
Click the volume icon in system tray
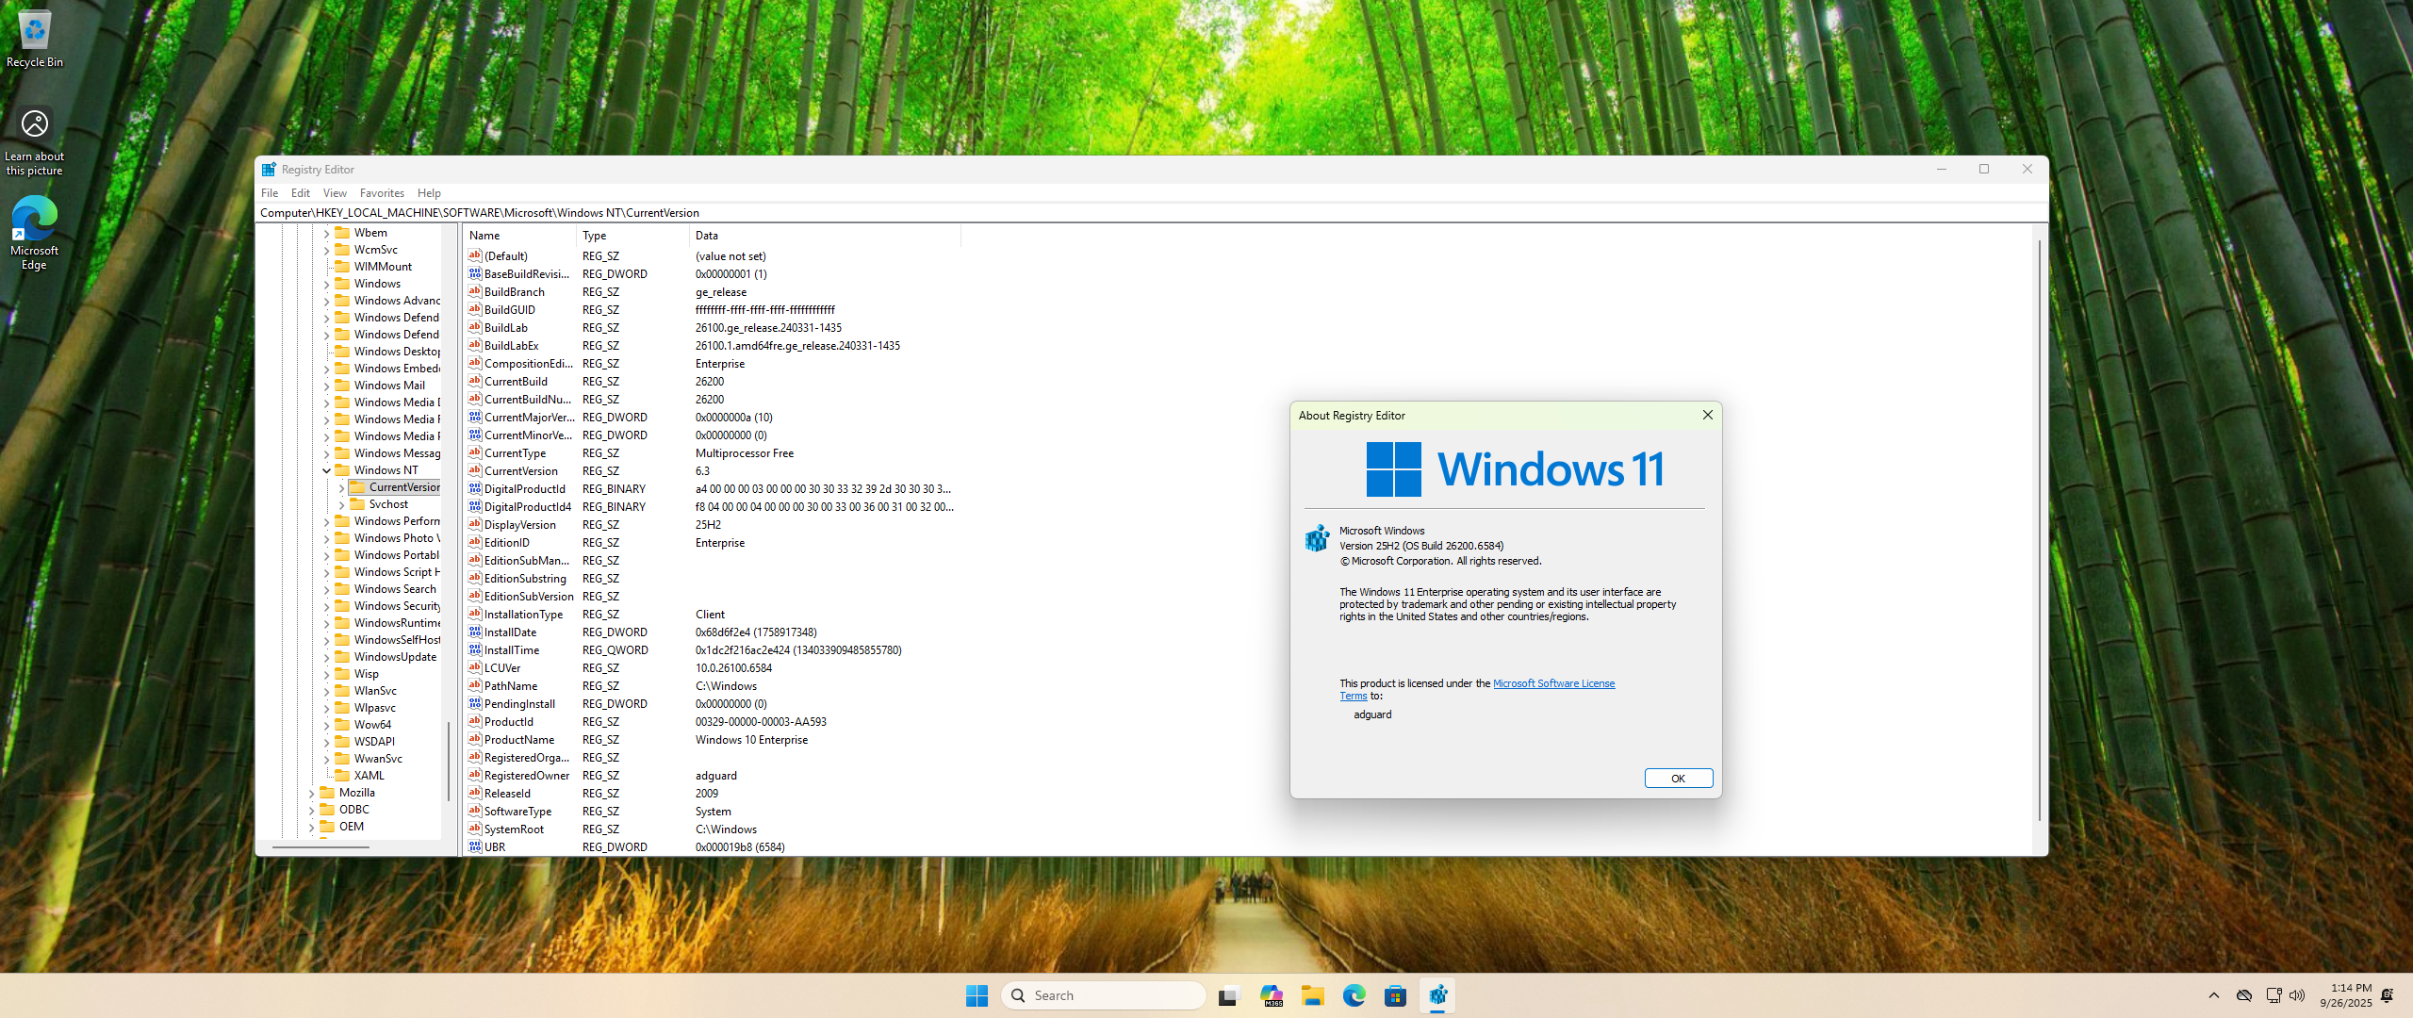2297,995
